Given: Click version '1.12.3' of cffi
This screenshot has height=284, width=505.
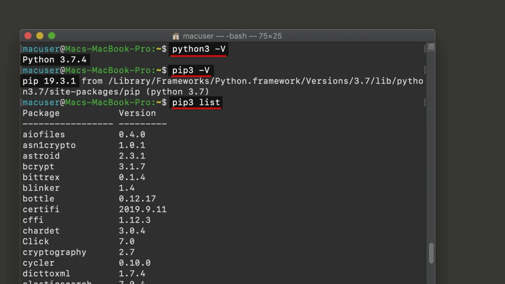Looking at the screenshot, I should click(x=135, y=220).
